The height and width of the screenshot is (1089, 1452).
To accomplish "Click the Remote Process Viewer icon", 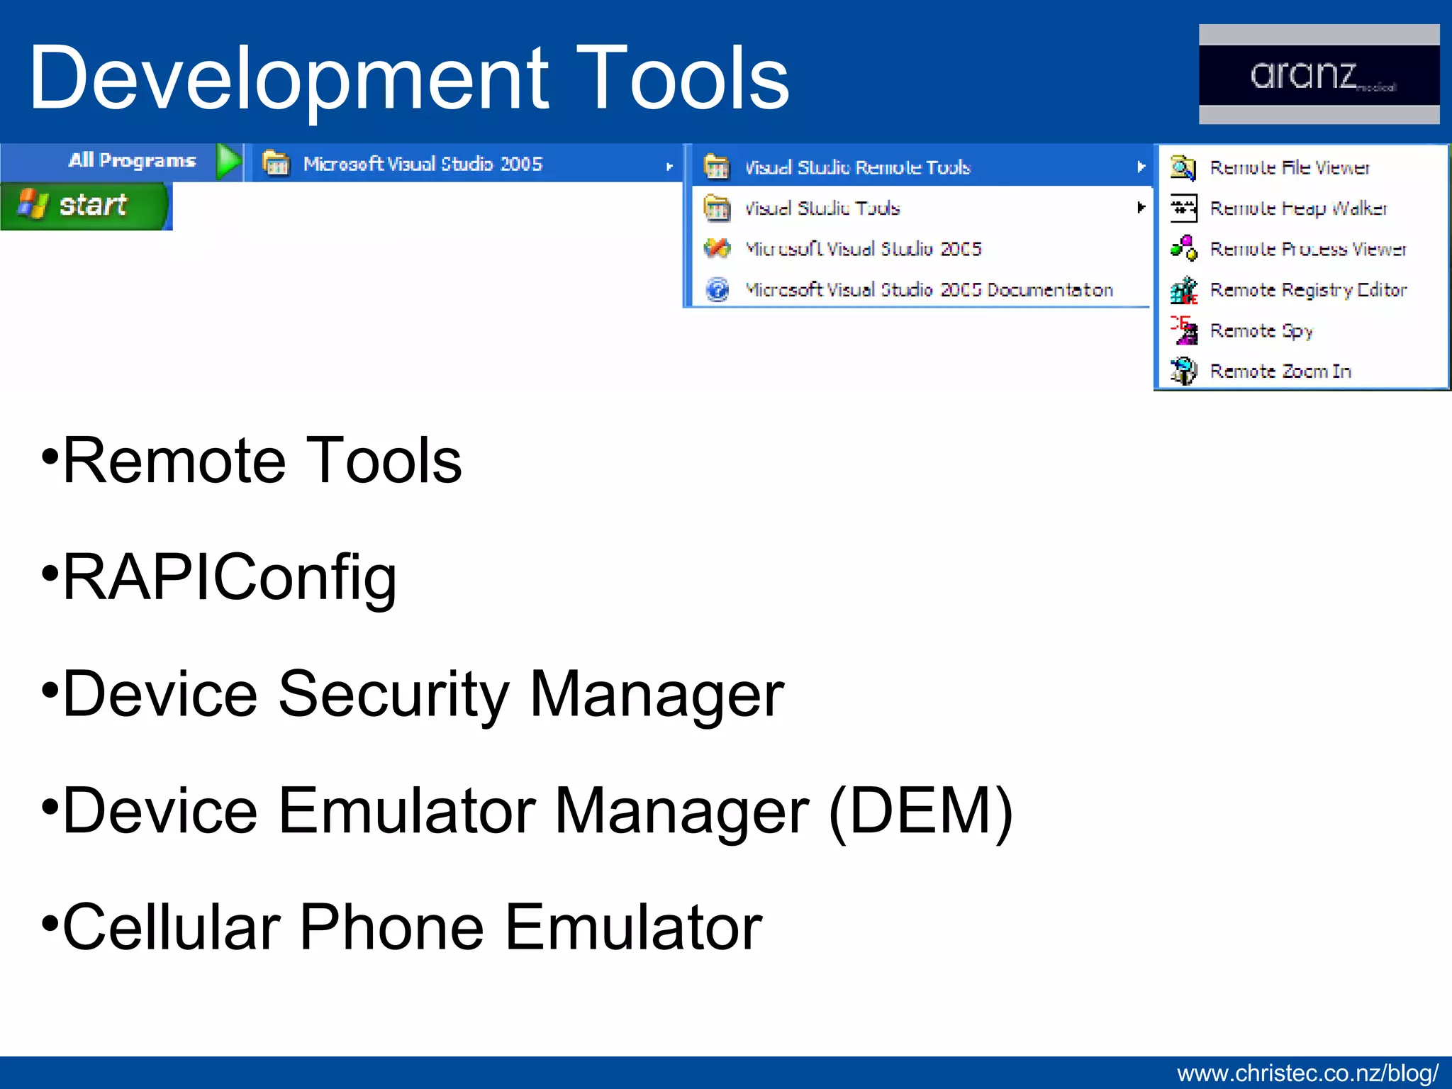I will pos(1183,248).
